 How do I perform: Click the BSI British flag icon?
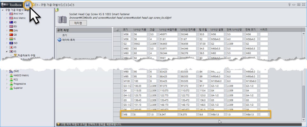coord(11,26)
